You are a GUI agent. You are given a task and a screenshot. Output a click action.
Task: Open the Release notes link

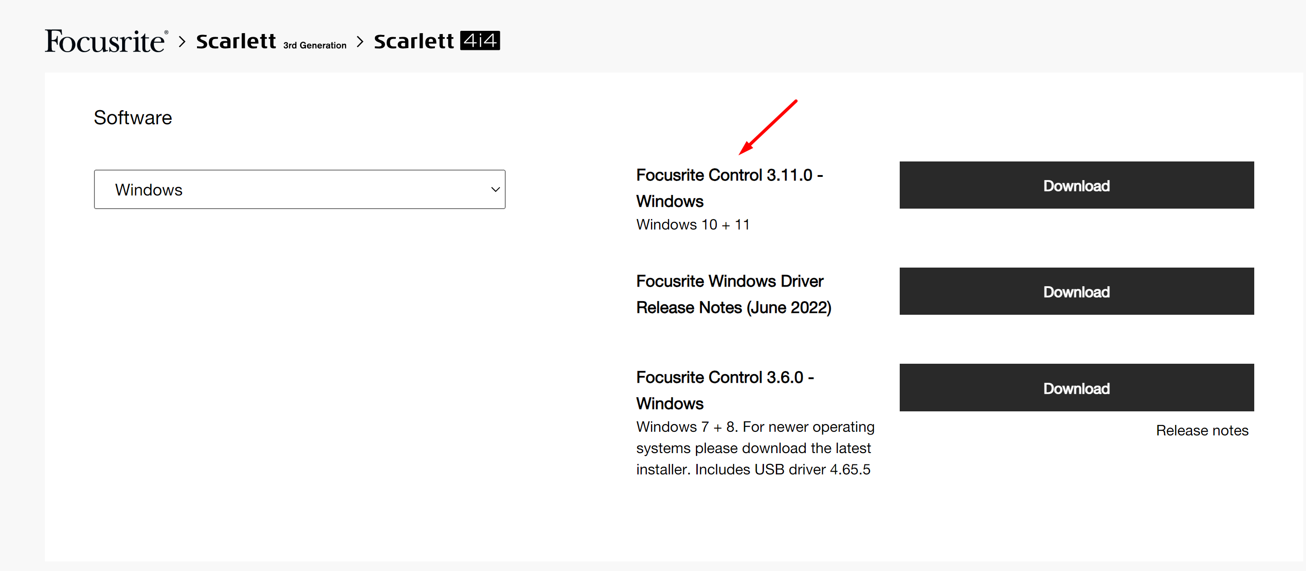[1202, 430]
